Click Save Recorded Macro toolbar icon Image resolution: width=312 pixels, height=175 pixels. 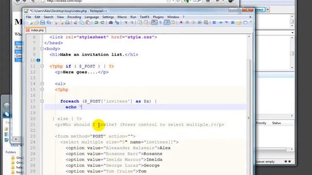point(206,23)
